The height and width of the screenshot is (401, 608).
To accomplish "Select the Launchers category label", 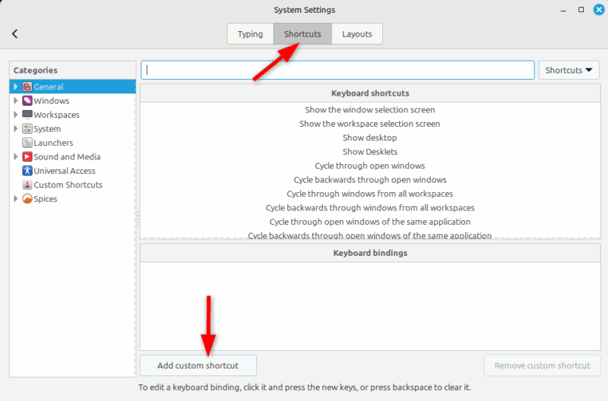I will [53, 143].
